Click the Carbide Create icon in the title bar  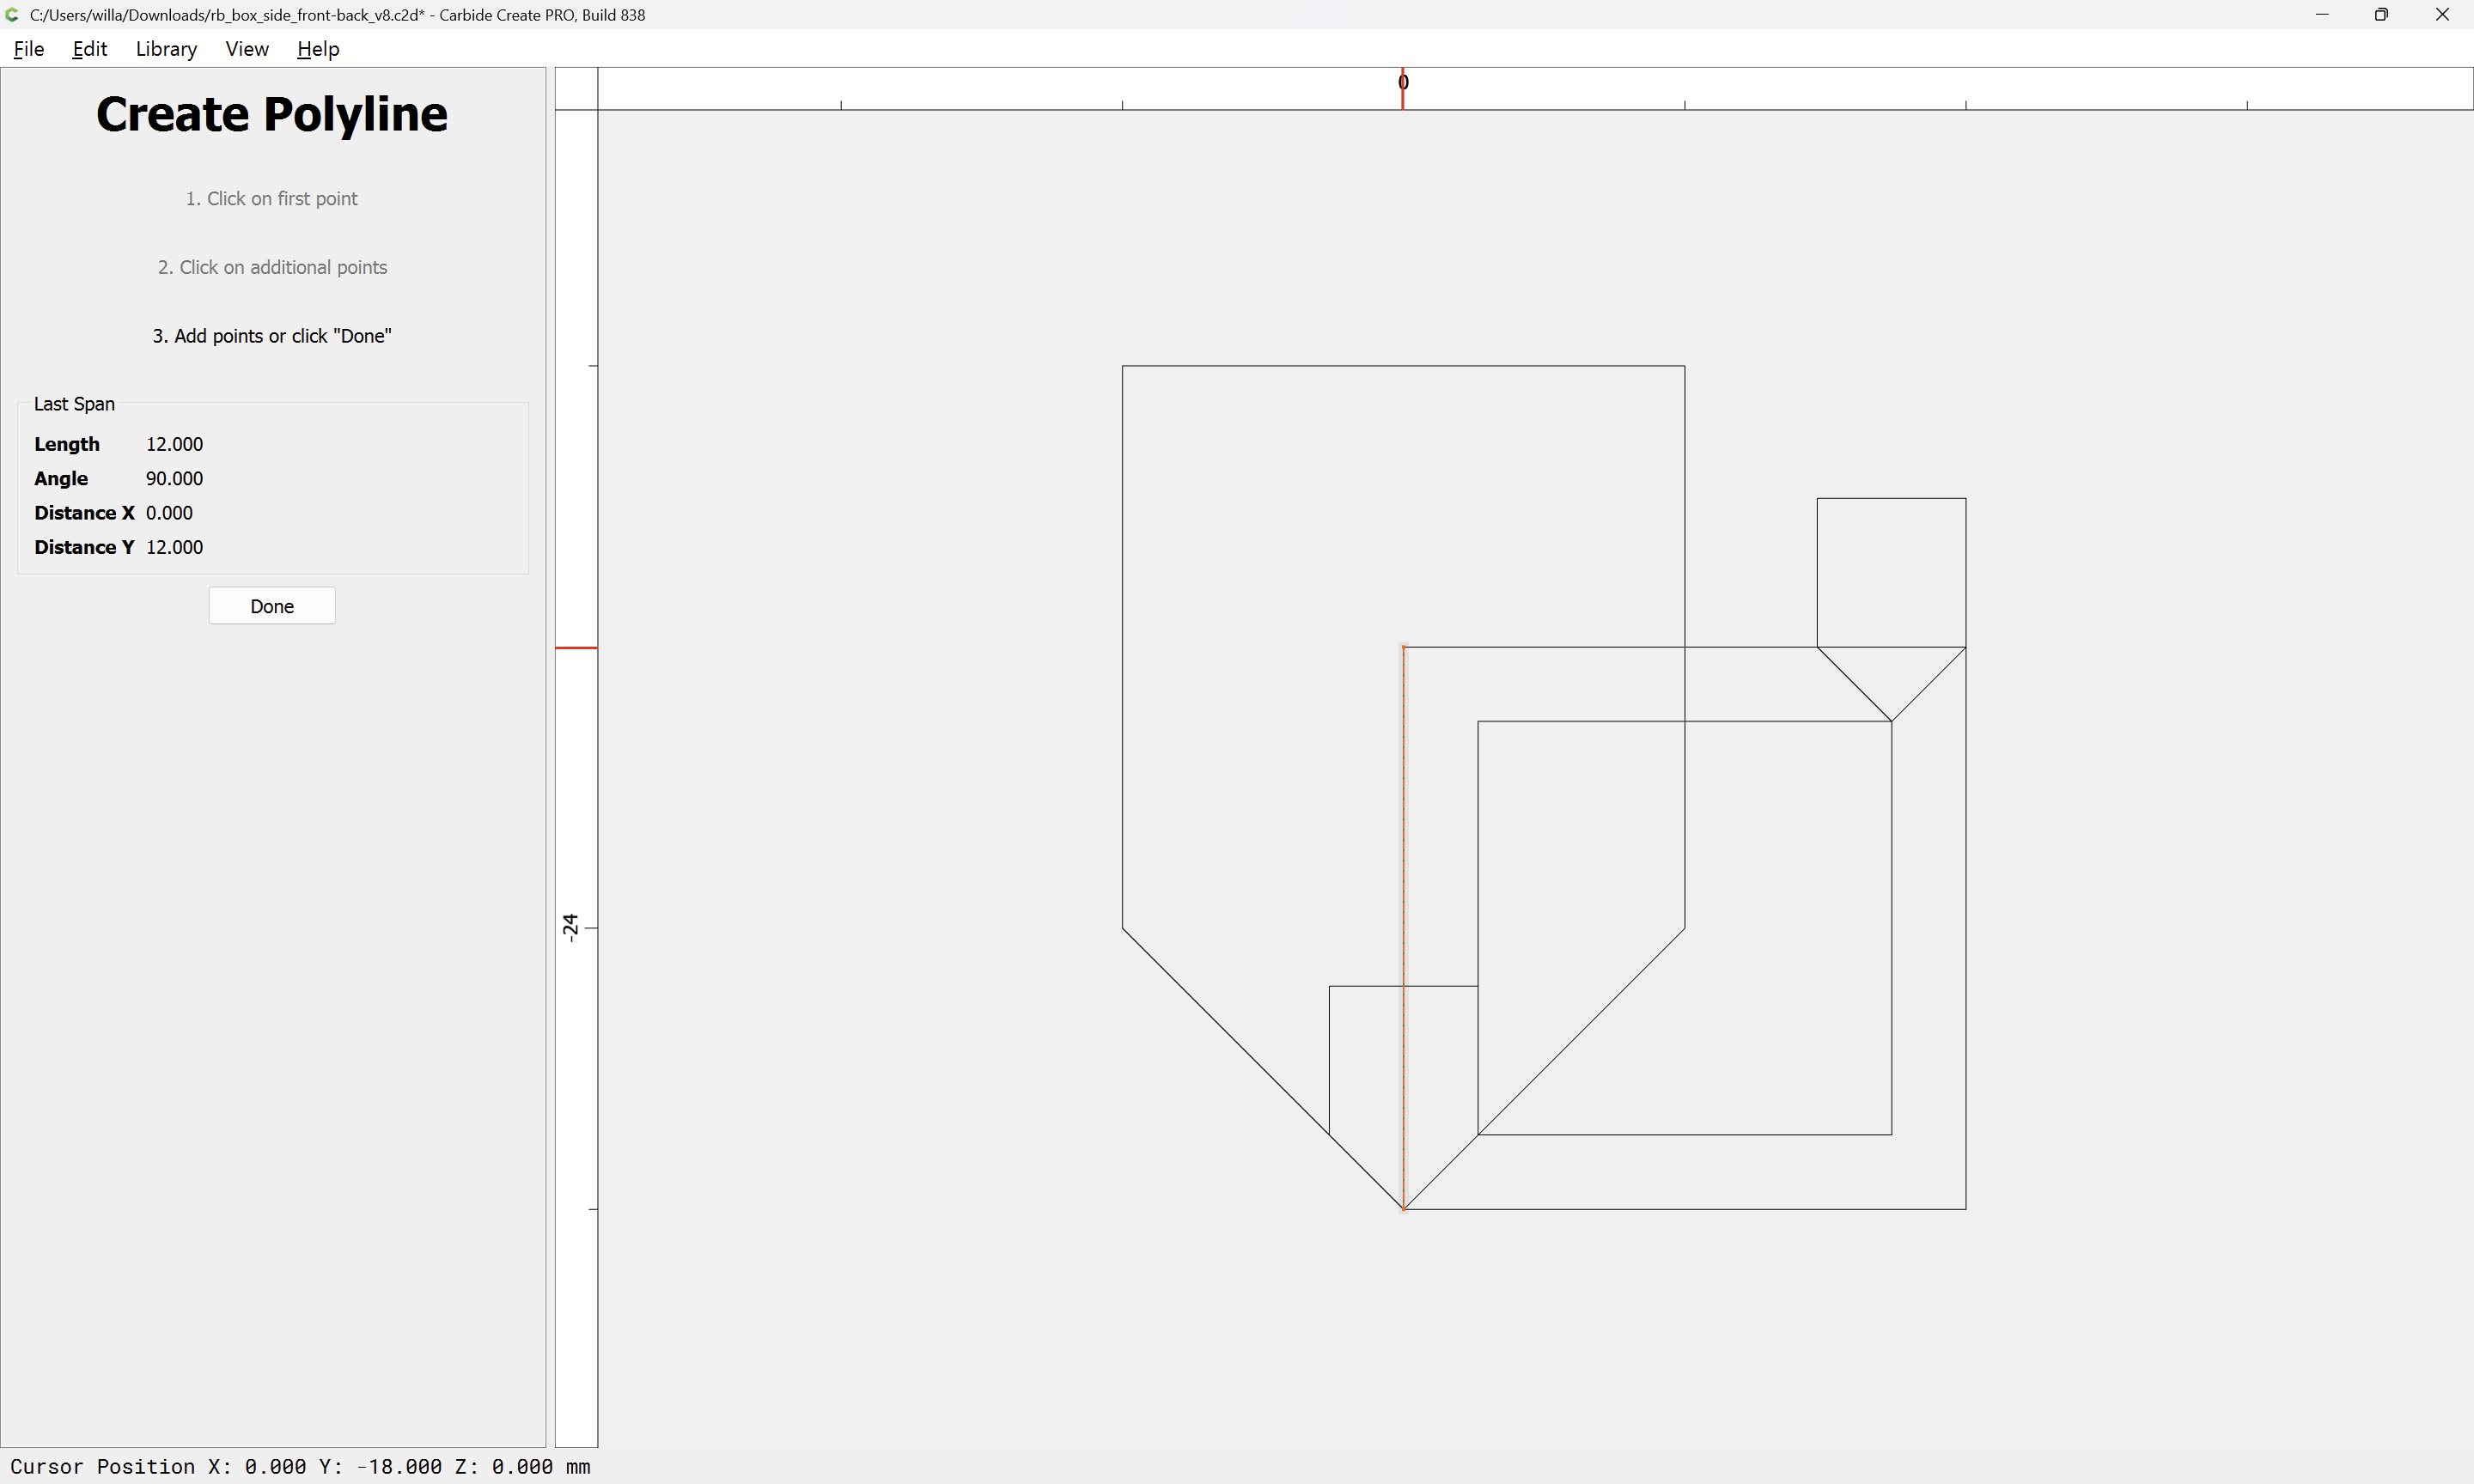click(x=13, y=15)
